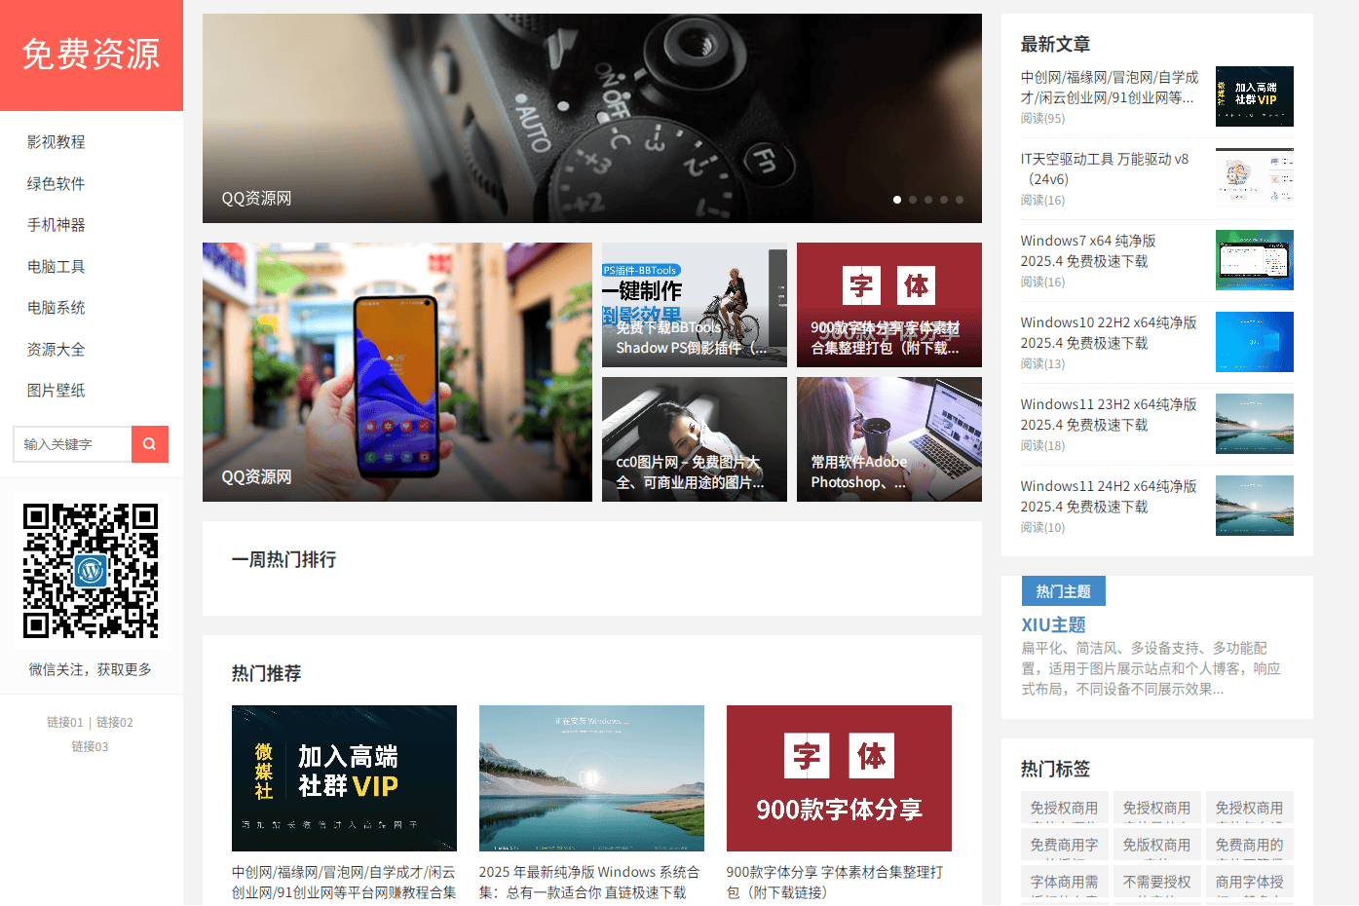The width and height of the screenshot is (1359, 906).
Task: Click the 加入高端社群VIP sidebar thumbnail
Action: (1255, 96)
